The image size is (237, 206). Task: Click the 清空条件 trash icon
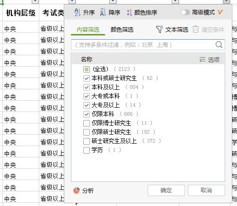point(195,29)
